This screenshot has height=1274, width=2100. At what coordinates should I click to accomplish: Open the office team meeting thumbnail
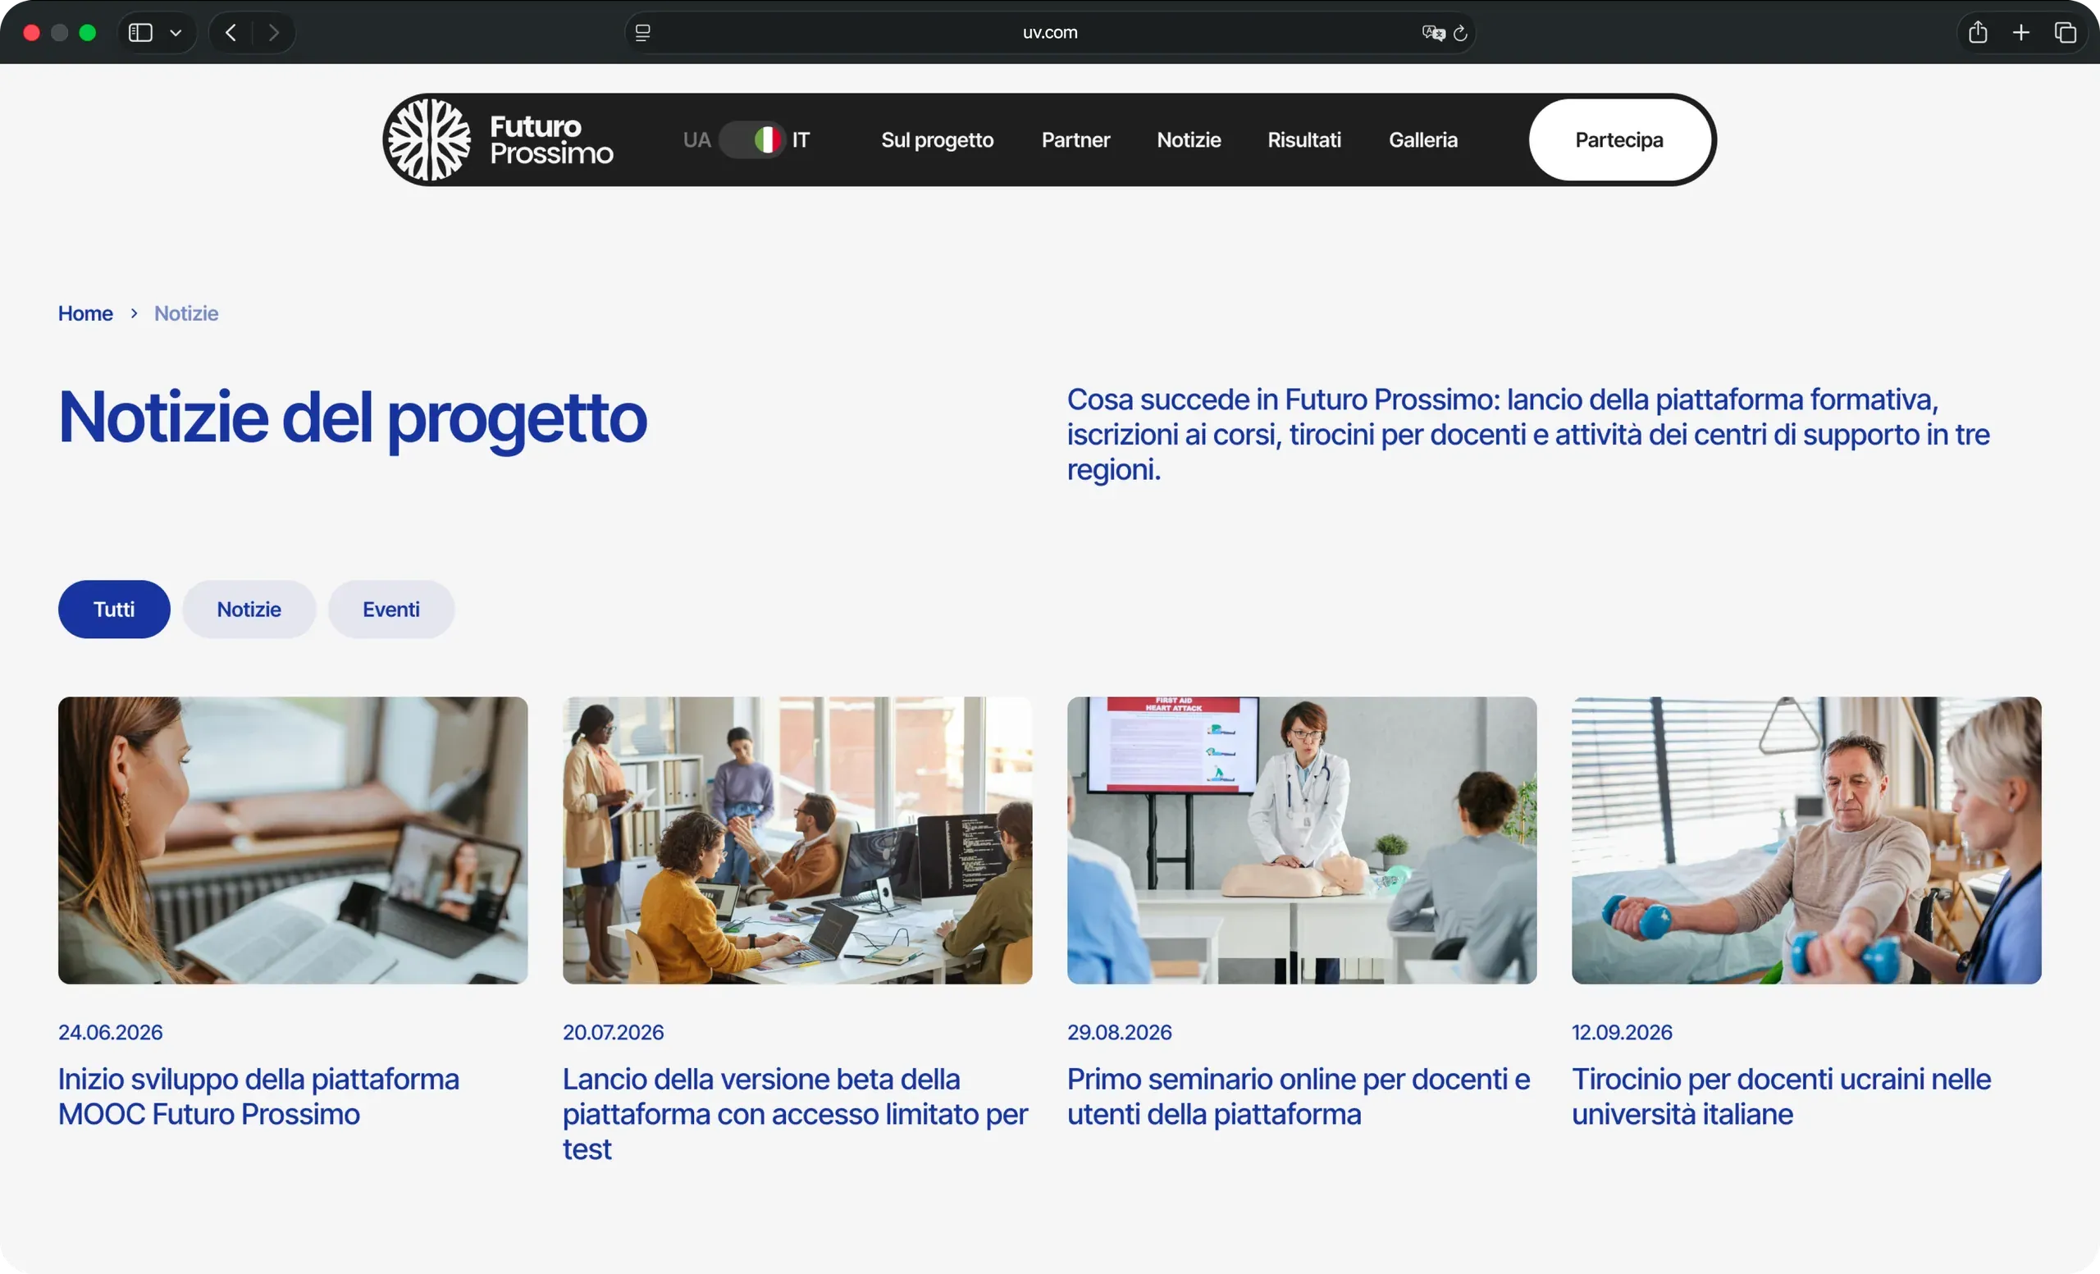tap(797, 840)
